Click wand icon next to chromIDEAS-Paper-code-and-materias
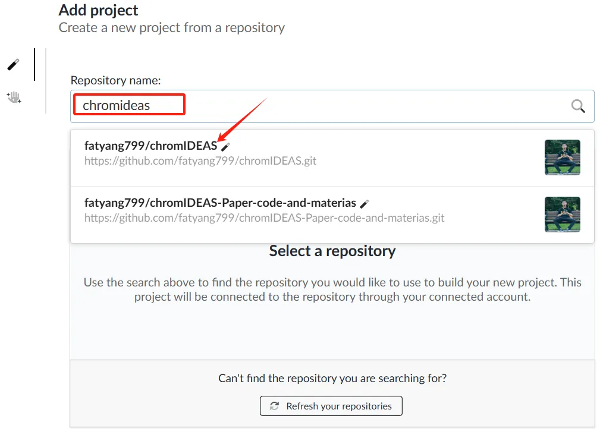 pyautogui.click(x=365, y=204)
